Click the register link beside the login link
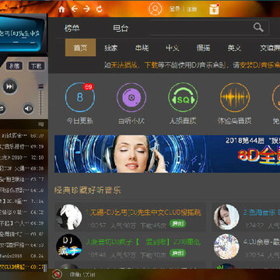This screenshot has height=280, width=280. [x=191, y=9]
